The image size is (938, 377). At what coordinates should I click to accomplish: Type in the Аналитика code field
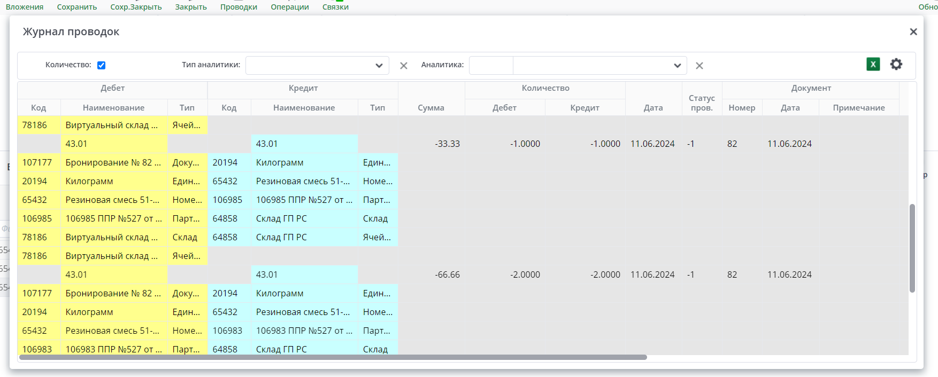(x=491, y=66)
